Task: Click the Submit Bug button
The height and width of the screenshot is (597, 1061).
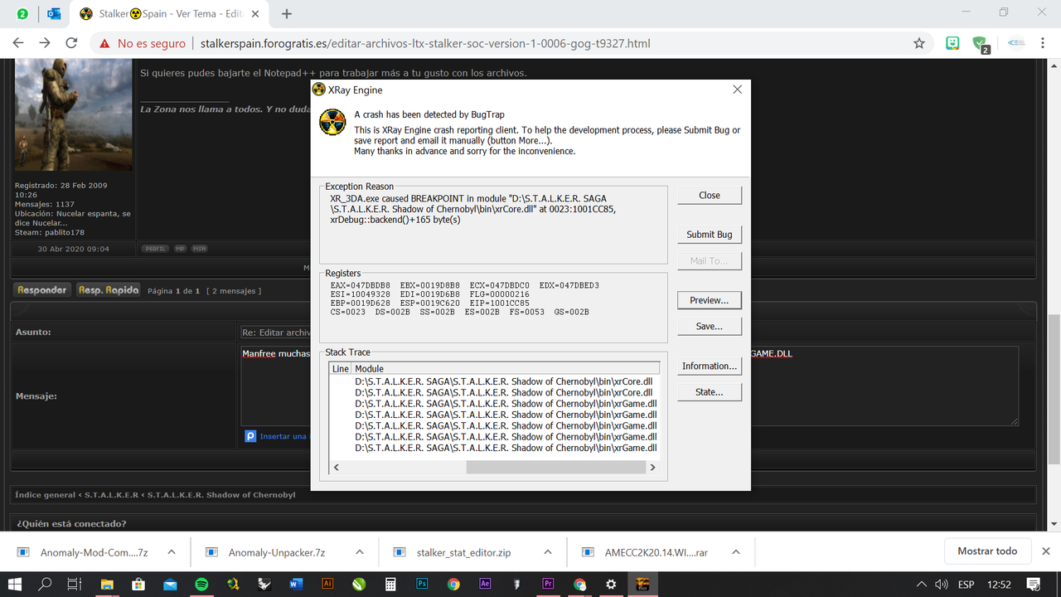Action: point(710,235)
